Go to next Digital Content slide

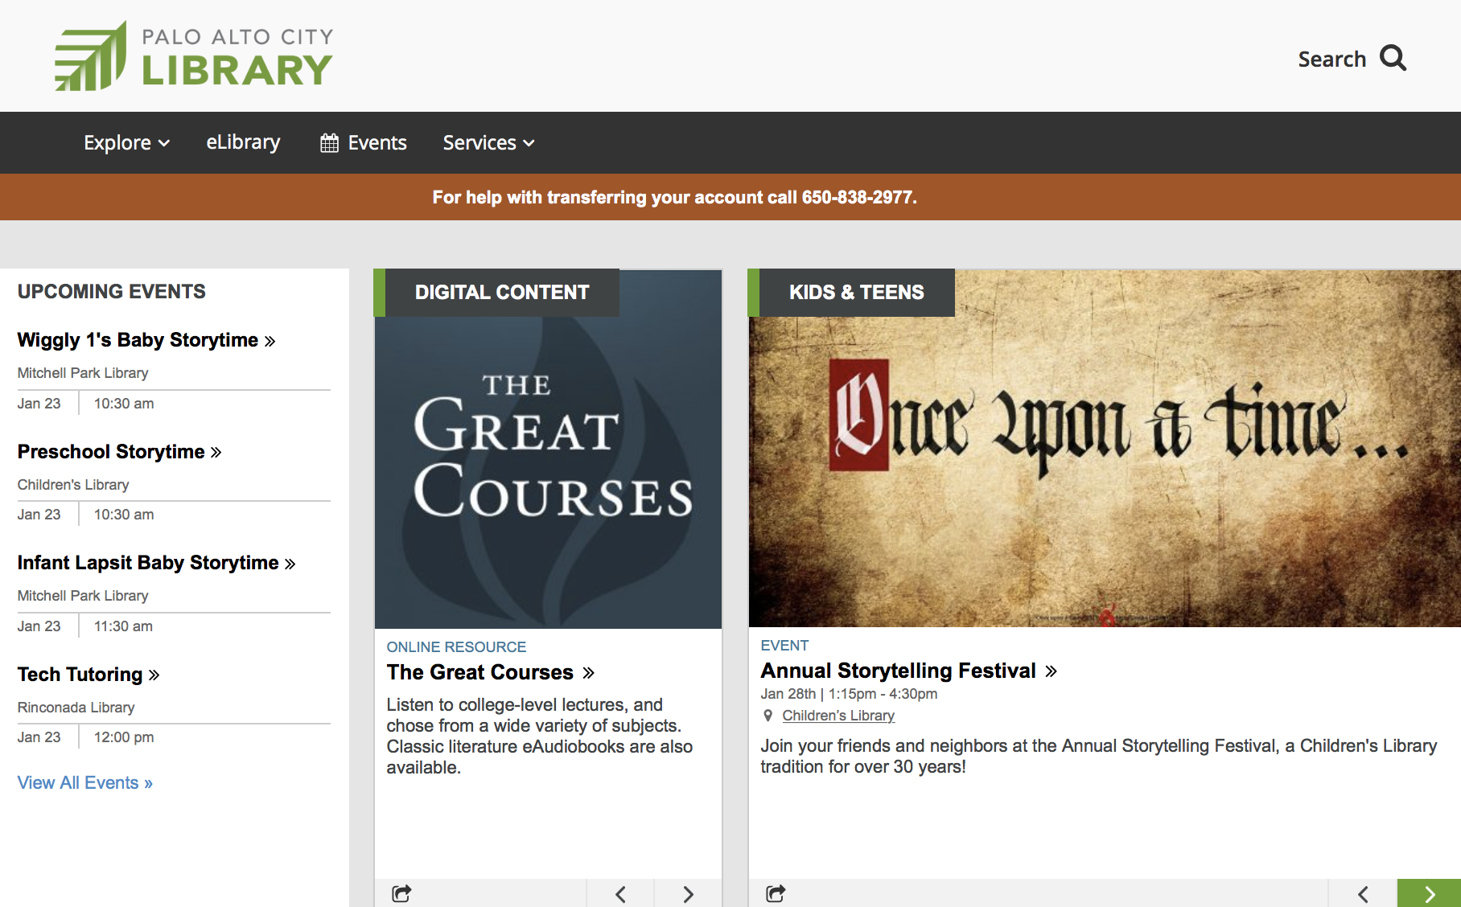coord(688,894)
